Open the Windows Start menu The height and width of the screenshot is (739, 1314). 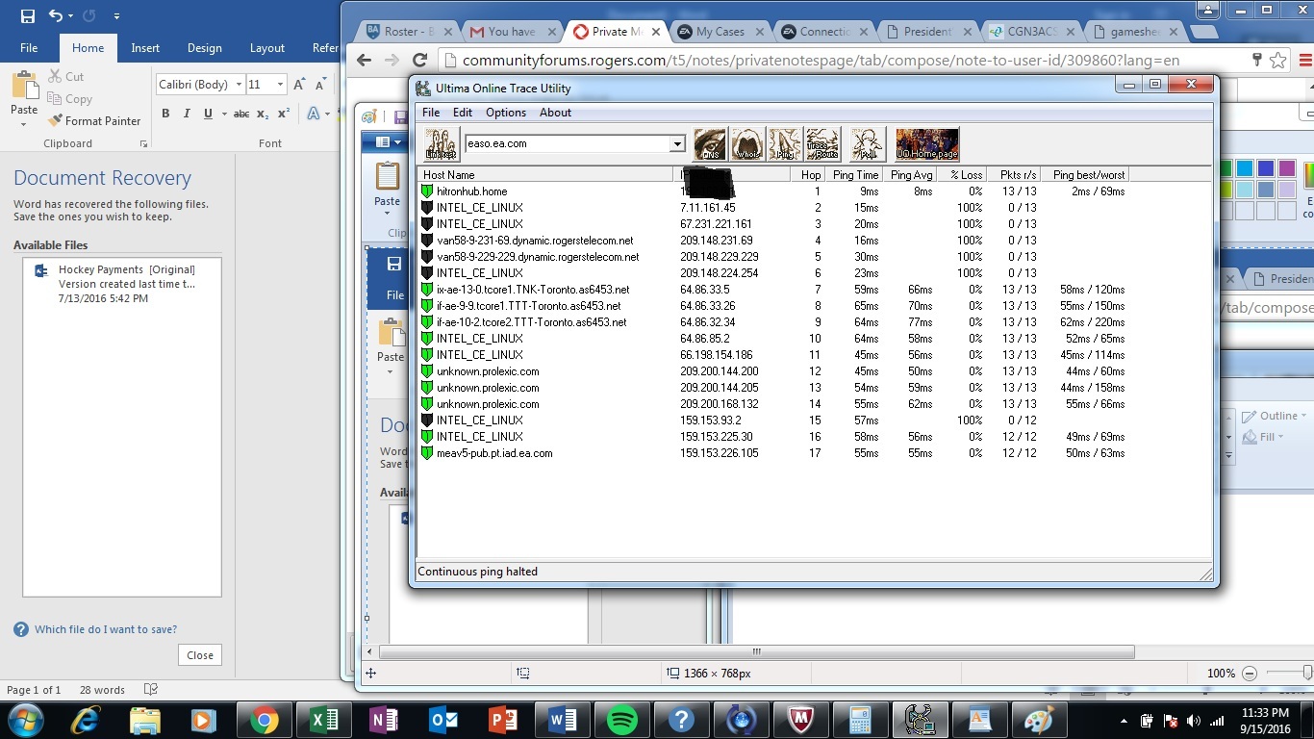coord(26,720)
